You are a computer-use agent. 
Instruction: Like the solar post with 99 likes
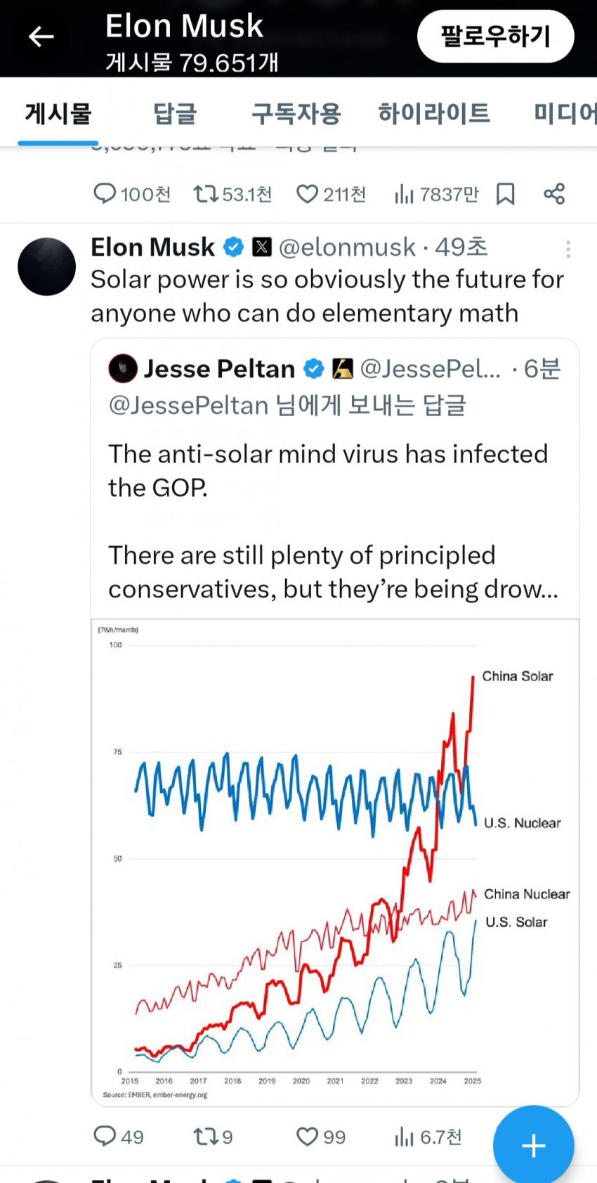pos(307,1137)
